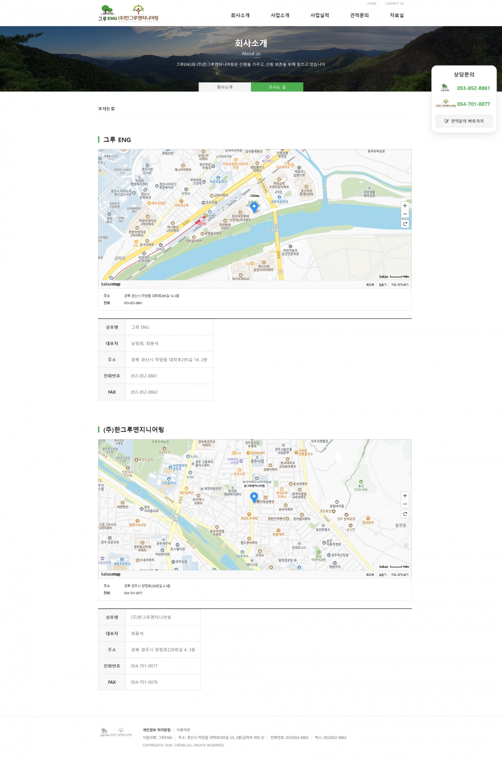Zoom out on the 한그루엔지니어링 map
Screen dimensions: 502x758
coord(405,504)
